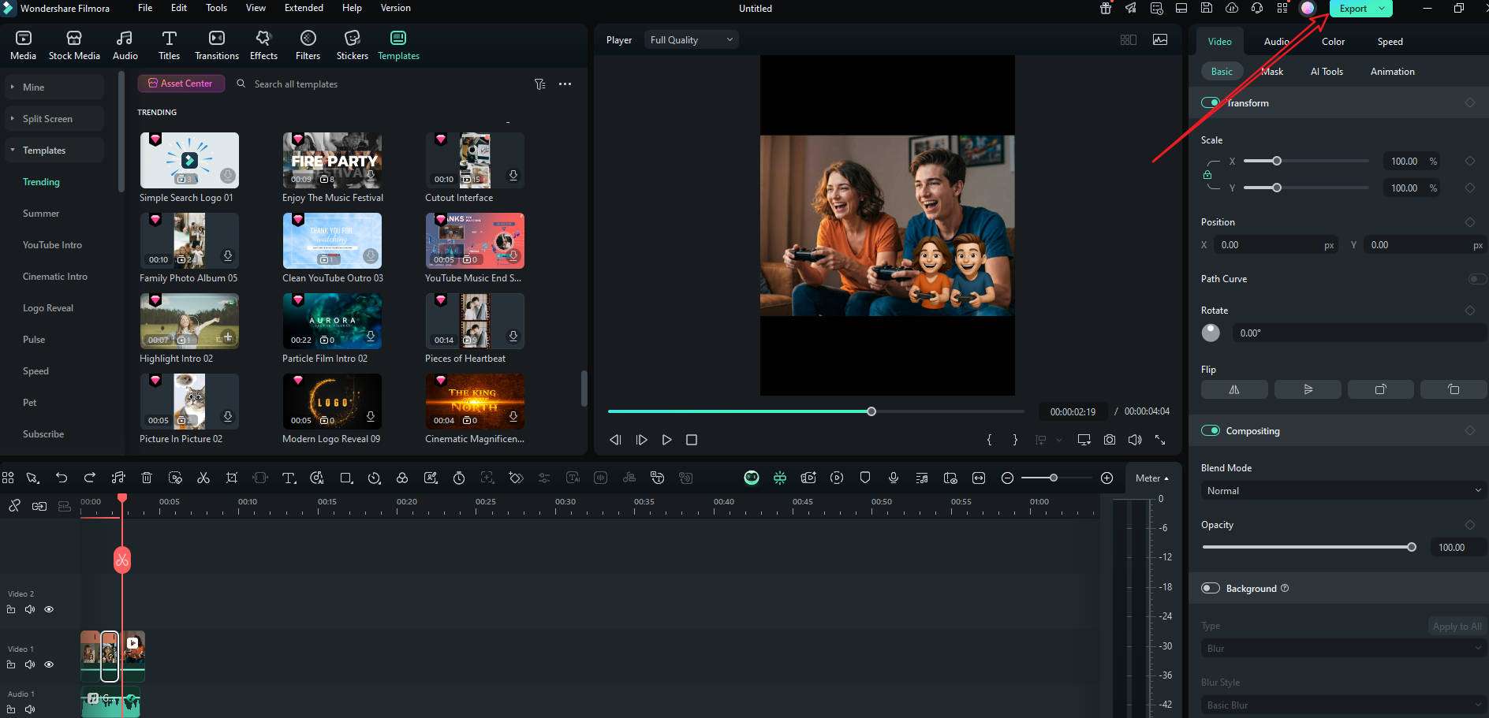This screenshot has height=718, width=1489.
Task: Step to previous frame in player
Action: point(615,440)
